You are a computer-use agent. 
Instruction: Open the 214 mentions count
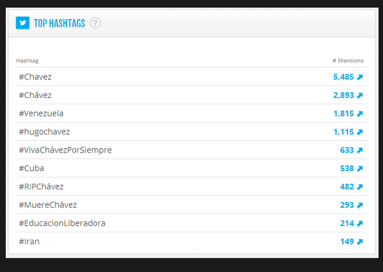[347, 224]
